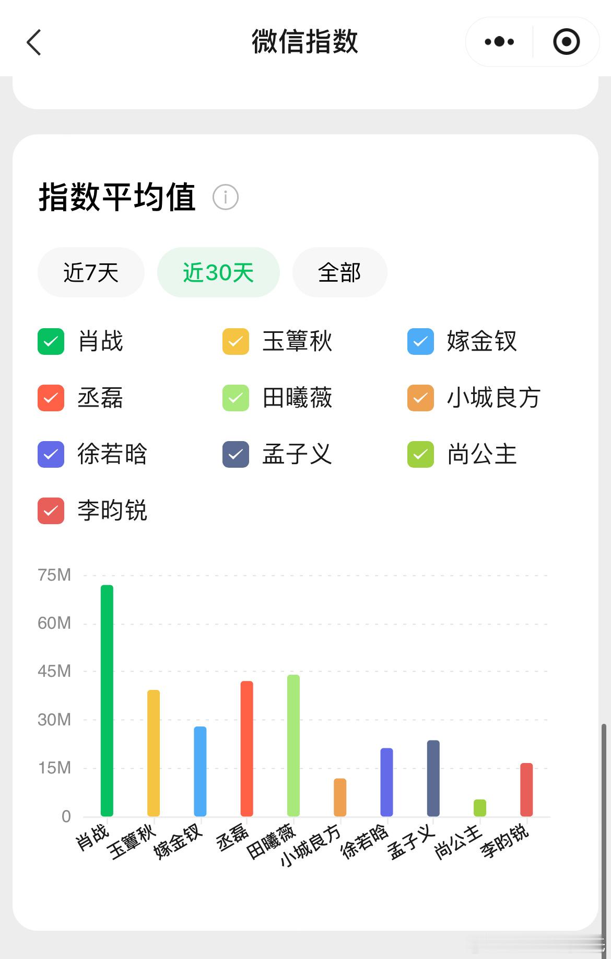
Task: Uncheck the 徐若晗 checkbox
Action: [x=51, y=454]
